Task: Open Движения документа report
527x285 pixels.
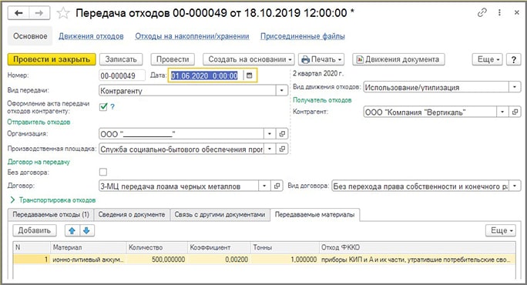Action: (398, 59)
